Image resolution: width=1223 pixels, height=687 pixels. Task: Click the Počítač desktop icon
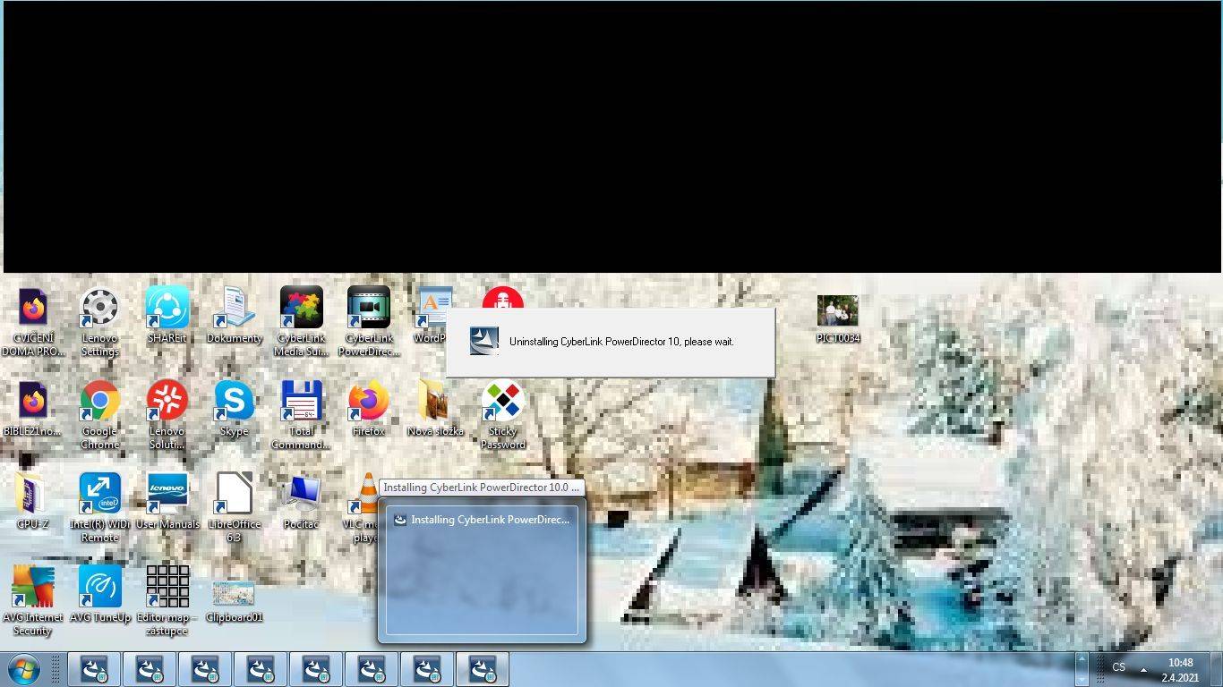tap(301, 501)
